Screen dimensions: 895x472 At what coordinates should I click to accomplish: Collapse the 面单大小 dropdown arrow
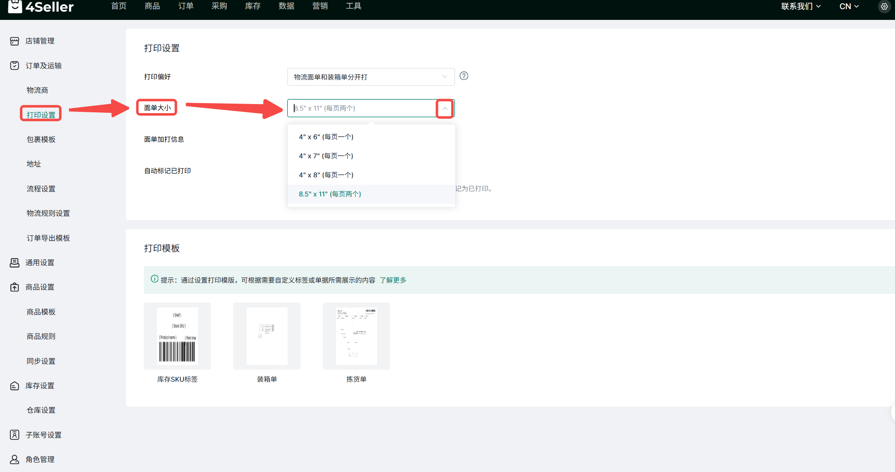pos(445,109)
